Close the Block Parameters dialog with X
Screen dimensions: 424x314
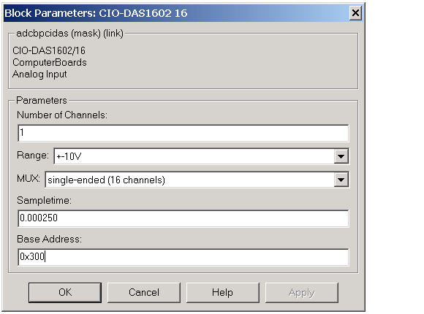point(355,12)
